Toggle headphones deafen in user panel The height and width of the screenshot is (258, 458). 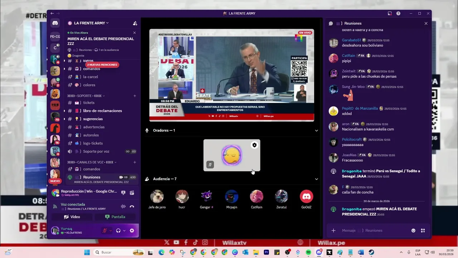(x=118, y=230)
